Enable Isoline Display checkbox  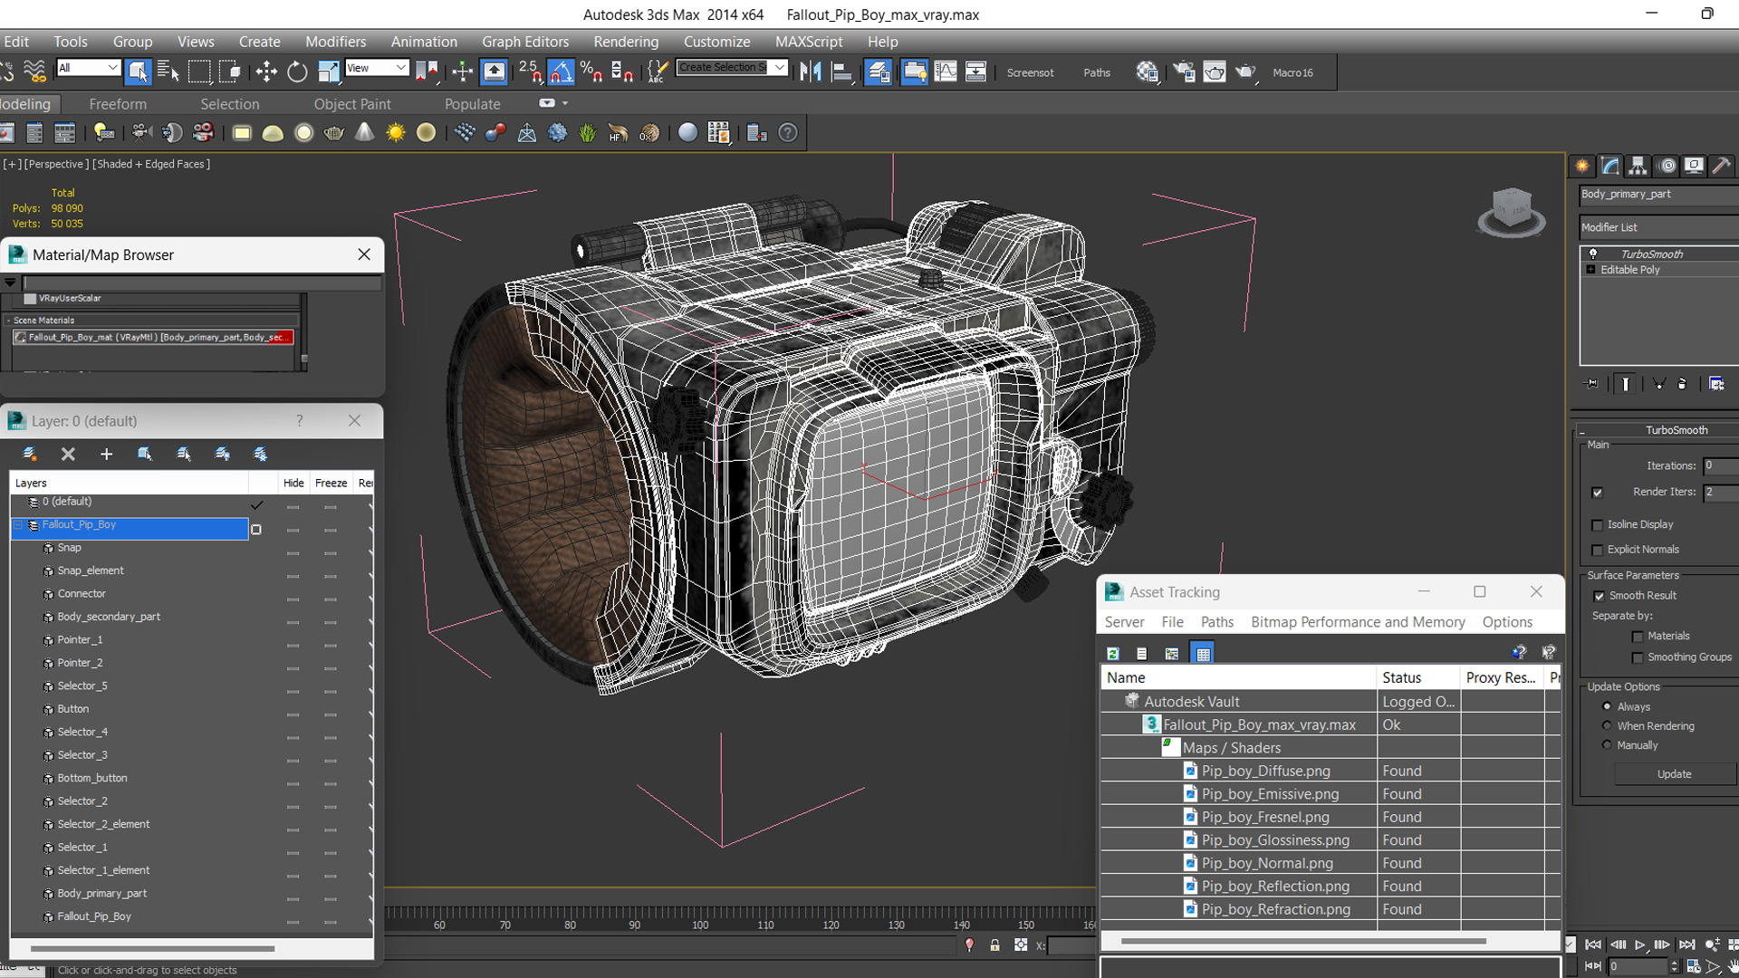coord(1597,525)
